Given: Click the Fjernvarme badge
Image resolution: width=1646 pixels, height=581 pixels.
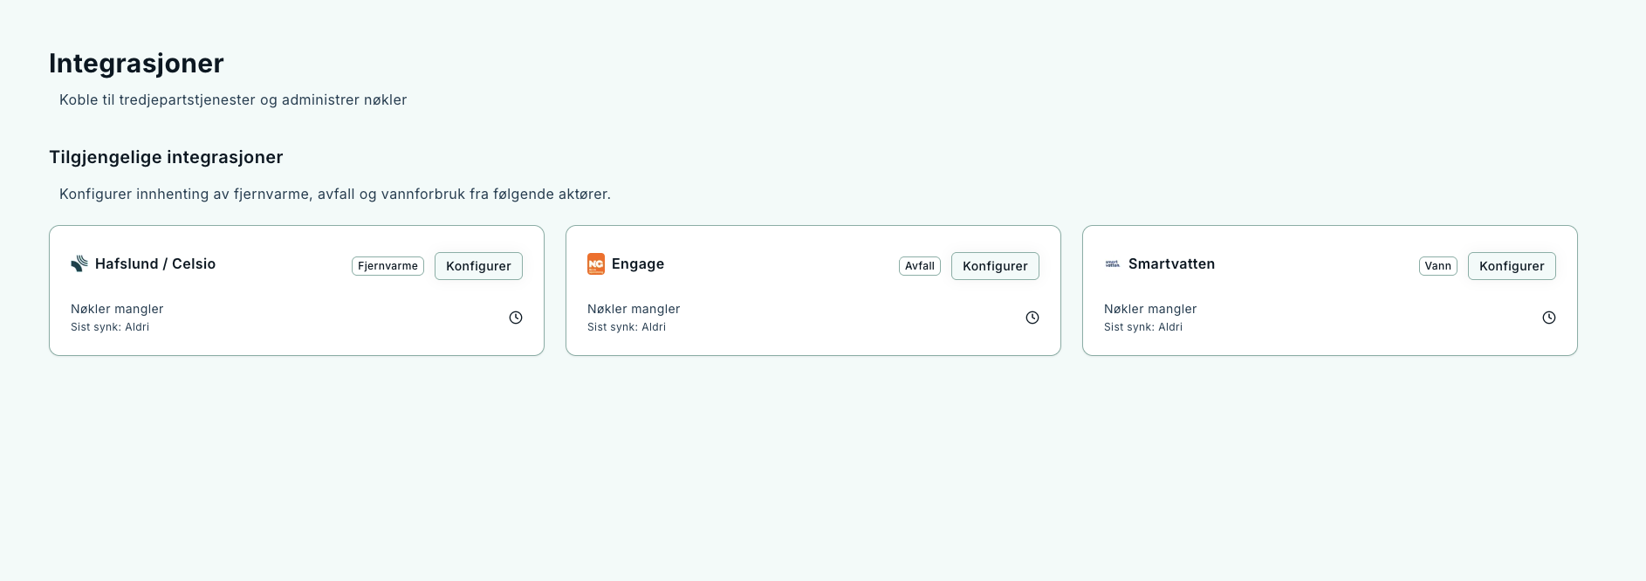Looking at the screenshot, I should click(387, 266).
